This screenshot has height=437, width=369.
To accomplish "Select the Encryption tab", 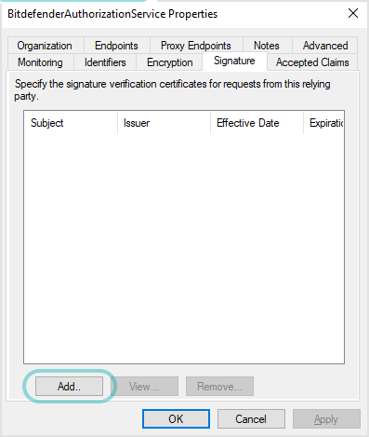I will [170, 62].
